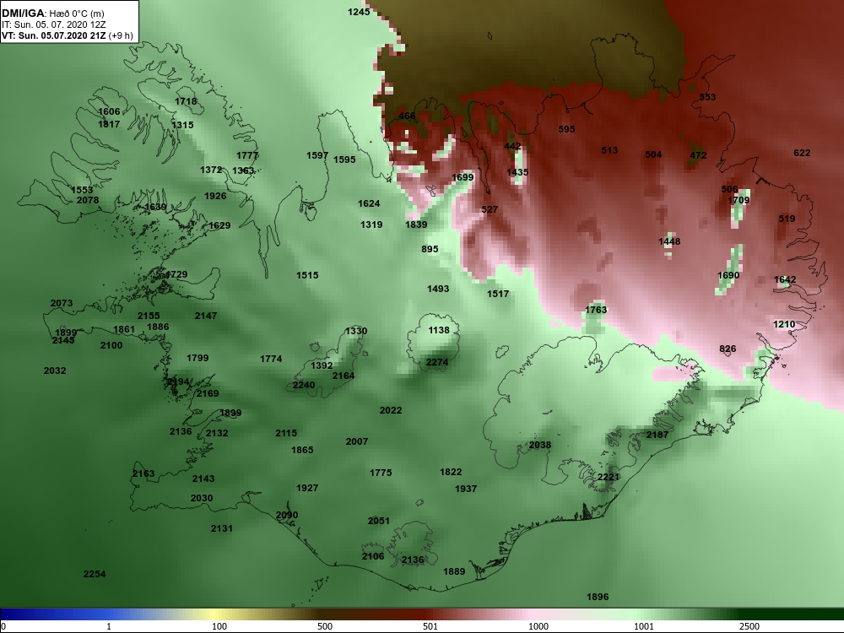Screen dimensions: 844x633
Task: Click the value 2221 on the map
Action: coord(609,477)
